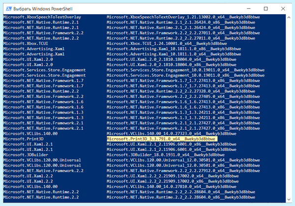Click Microsoft.Services.Store.Engagement_10.0.19011.0_x86 full name
This screenshot has height=206, width=295.
pyautogui.click(x=185, y=75)
